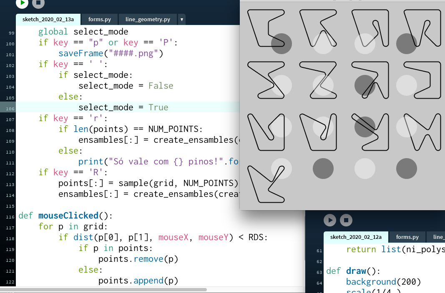The height and width of the screenshot is (293, 445).
Task: Click 'select_mode = False' on line 104
Action: (126, 85)
